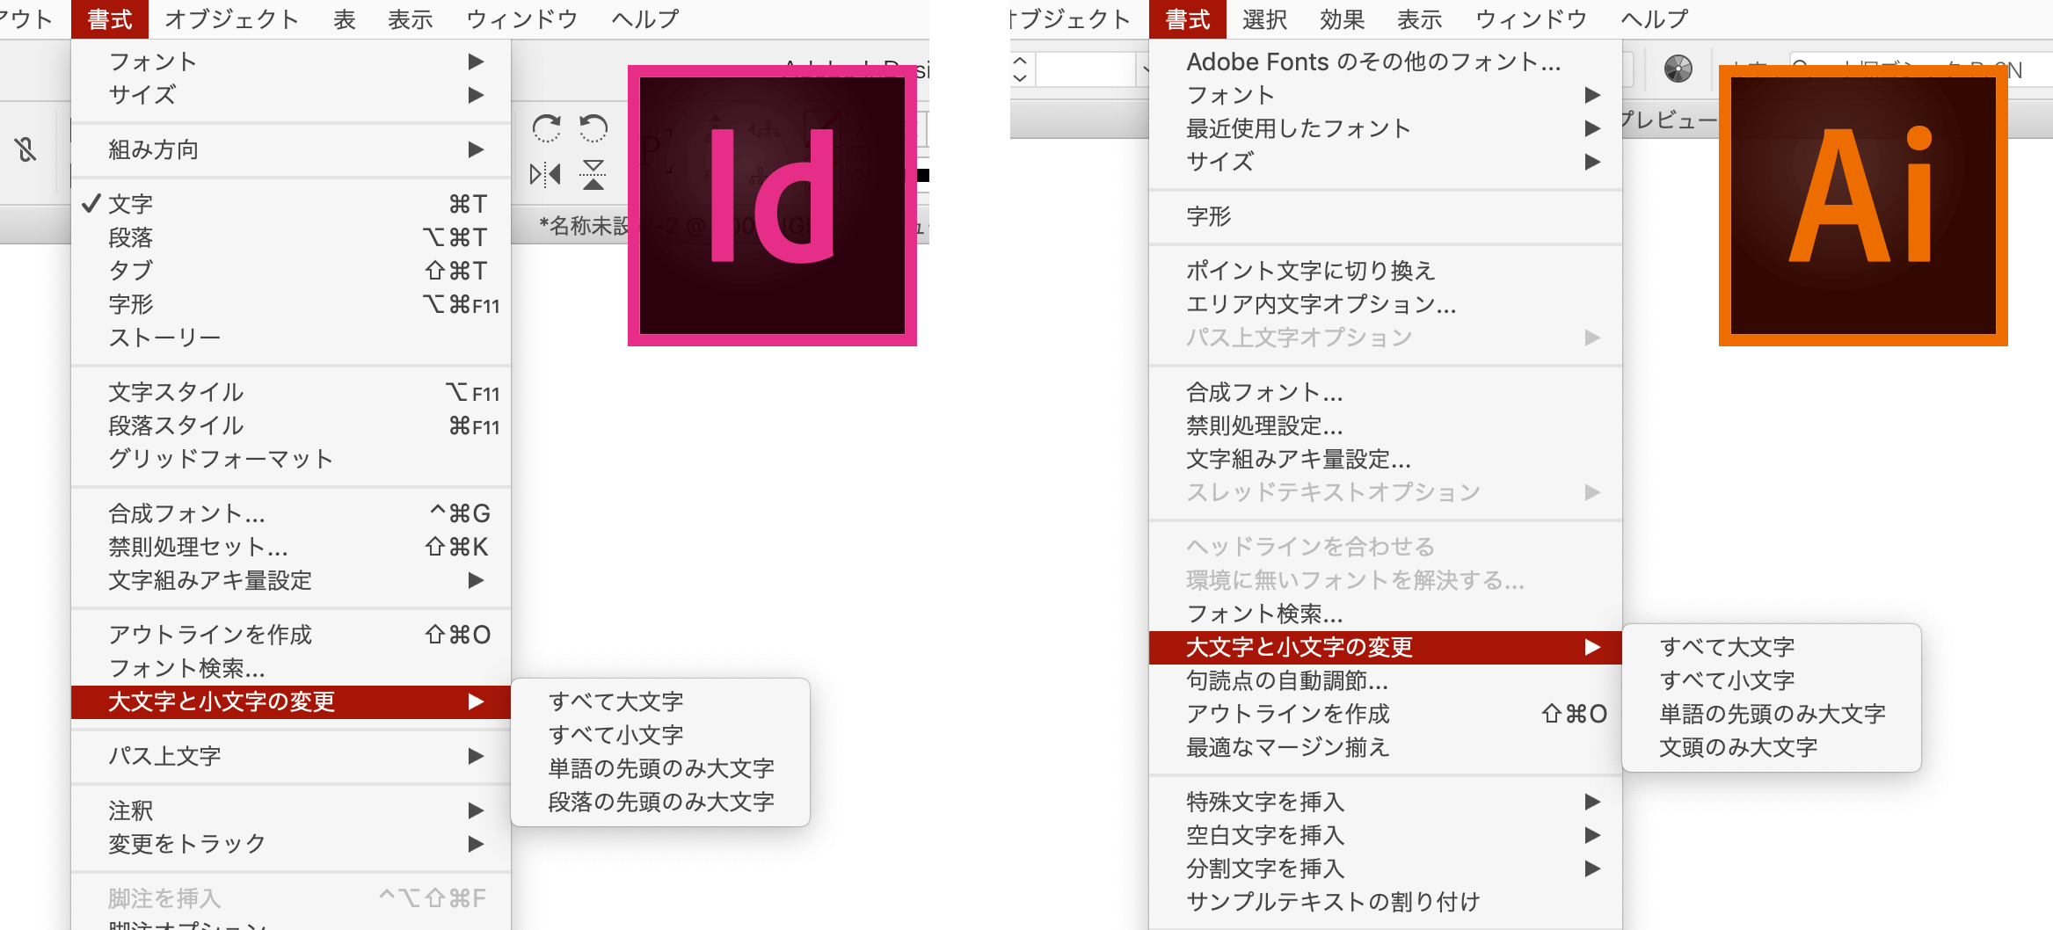Choose ストーリー in InDesign menu

[291, 338]
